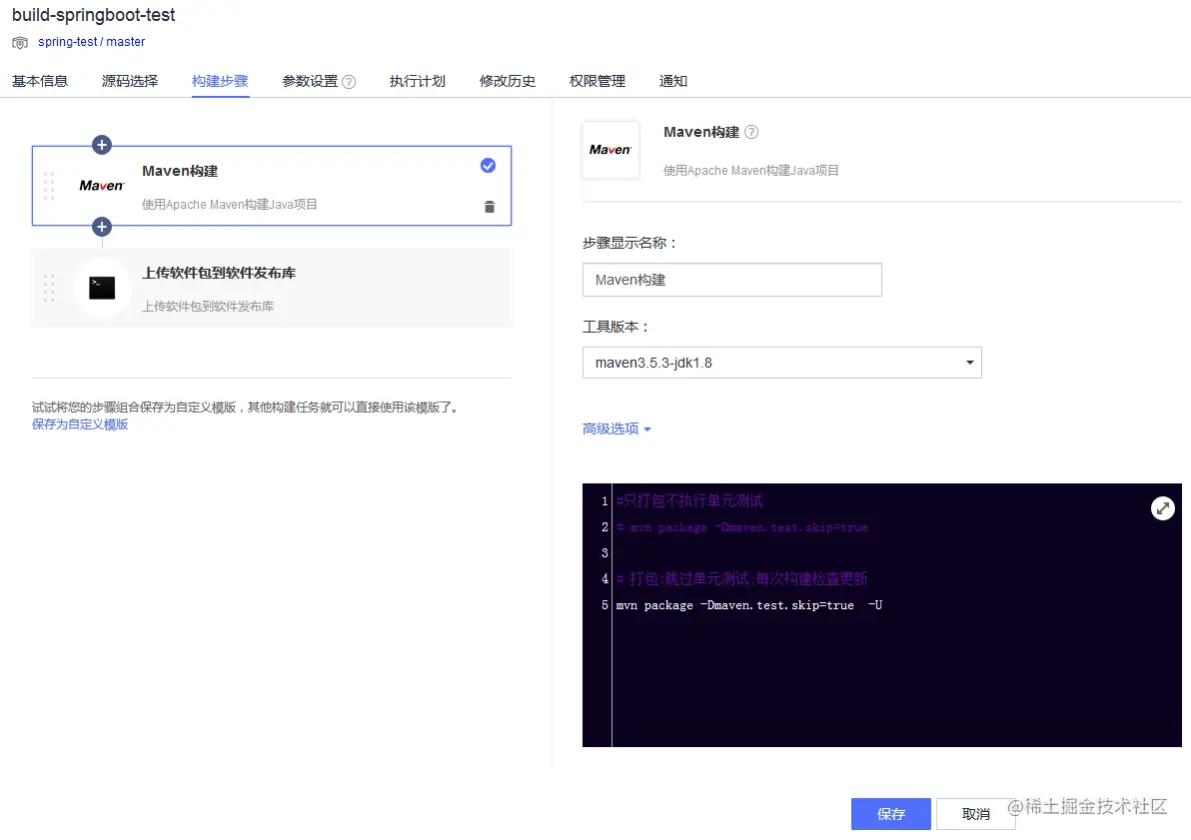
Task: Click the repository icon before spring-test / master
Action: (19, 42)
